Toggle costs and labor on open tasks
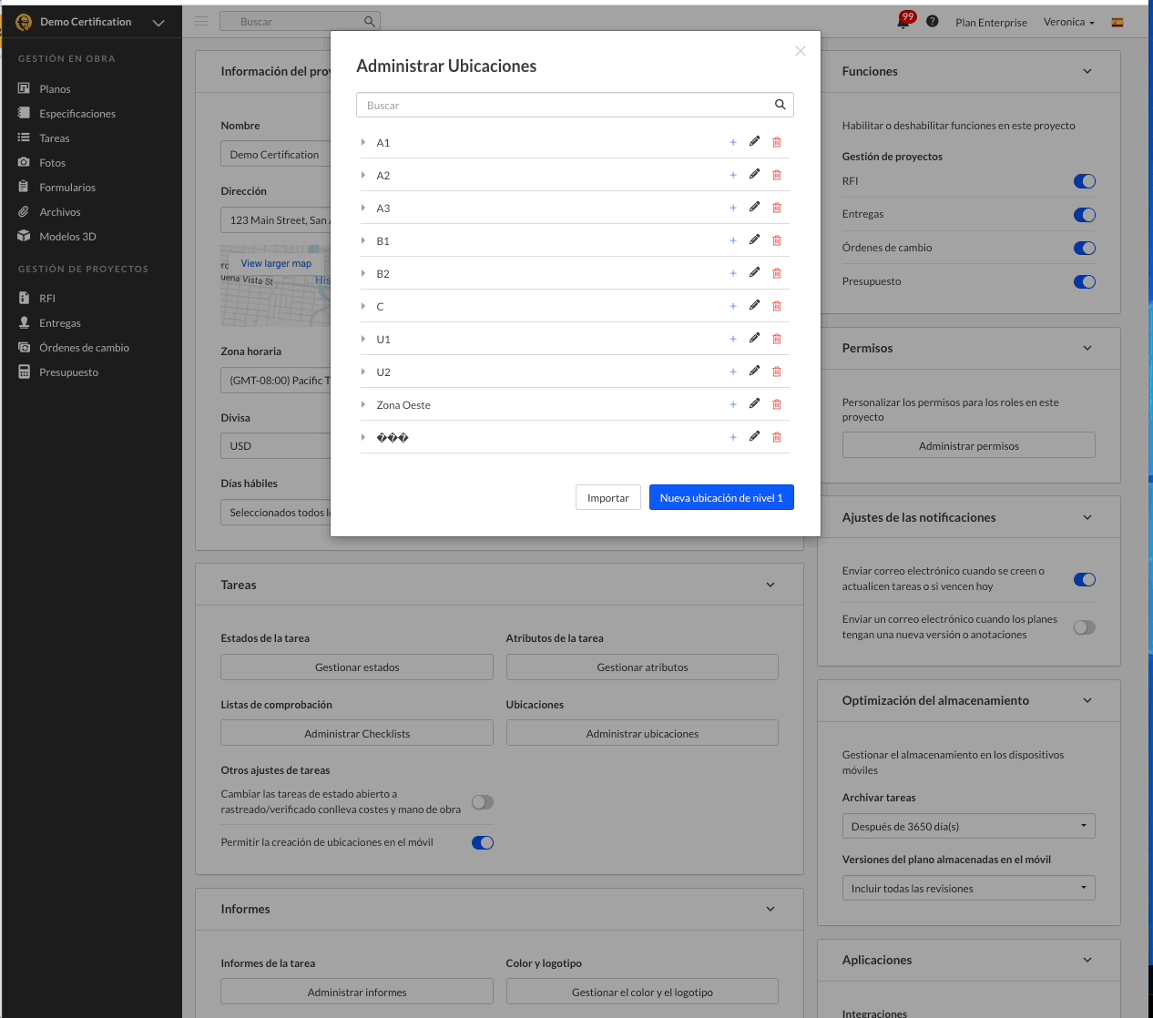This screenshot has height=1018, width=1153. click(x=483, y=802)
